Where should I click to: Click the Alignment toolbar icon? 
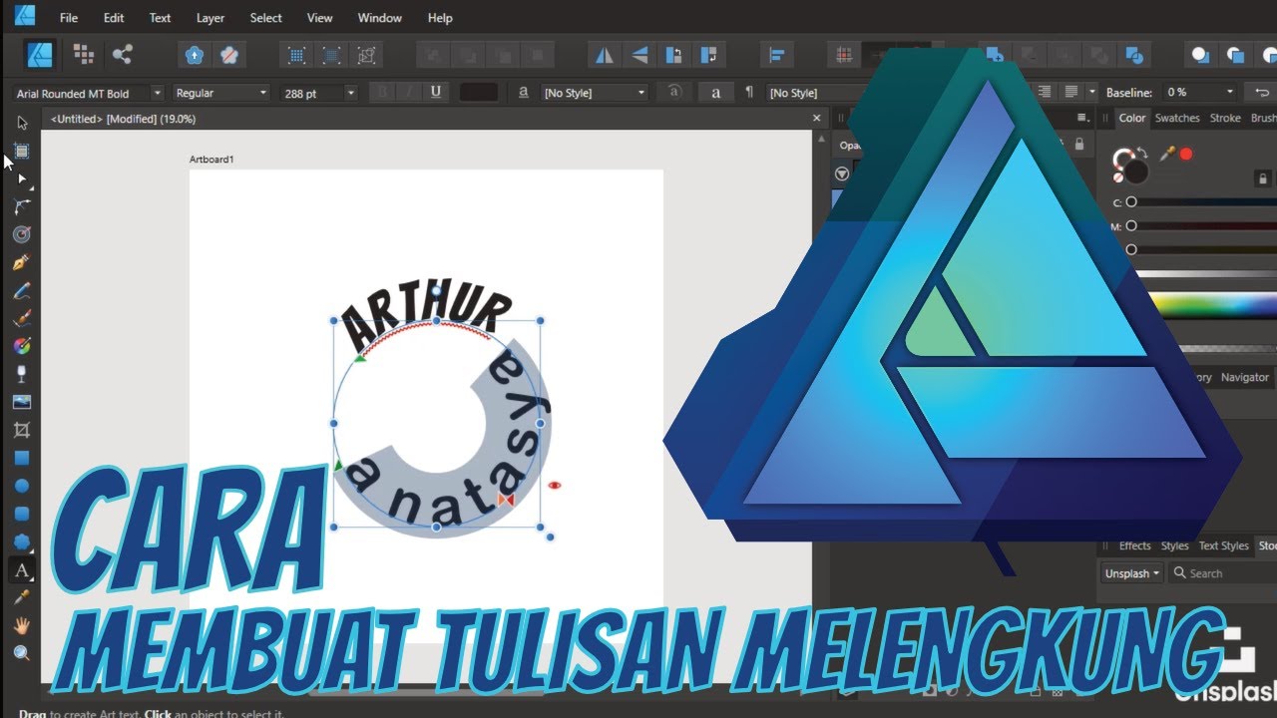(x=777, y=55)
